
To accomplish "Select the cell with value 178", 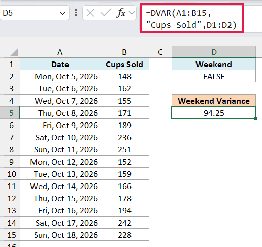I will coord(124,198).
